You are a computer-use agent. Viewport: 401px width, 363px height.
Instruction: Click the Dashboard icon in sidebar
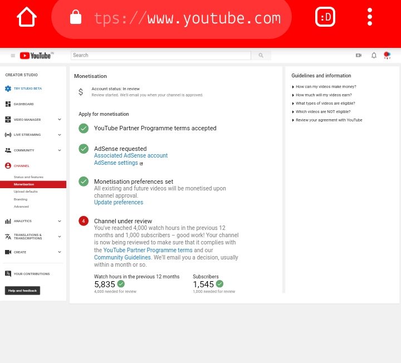tap(8, 104)
